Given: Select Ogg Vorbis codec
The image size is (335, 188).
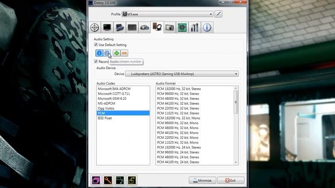Looking at the screenshot, I should pyautogui.click(x=123, y=108).
